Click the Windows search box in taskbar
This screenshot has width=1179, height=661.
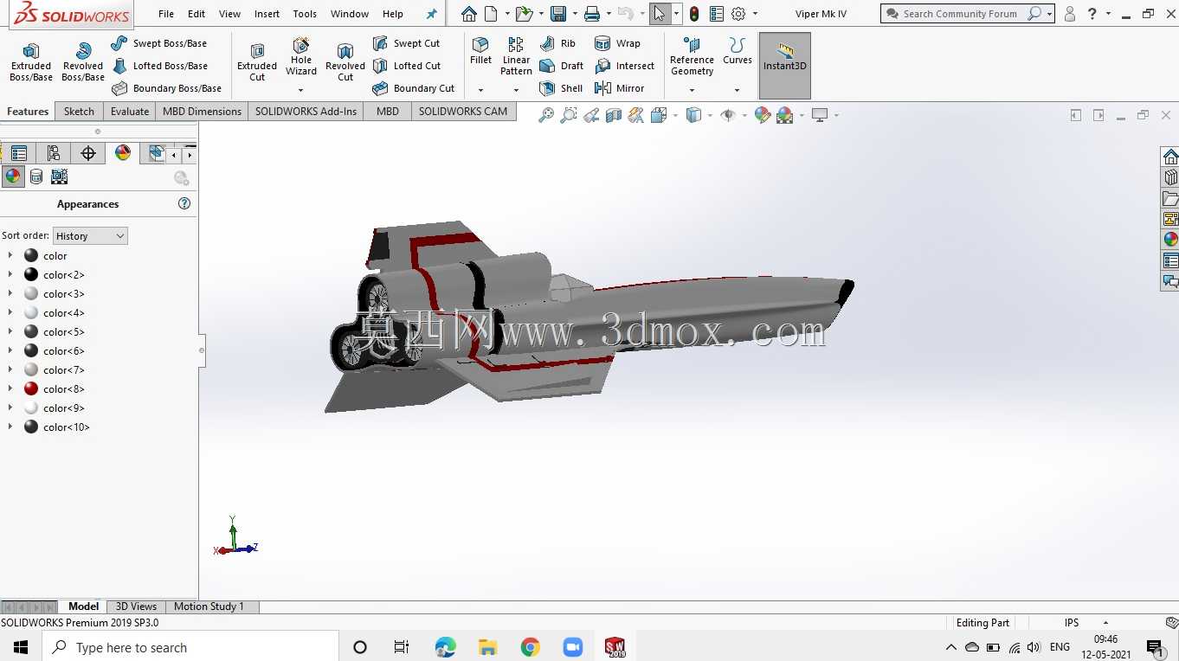tap(190, 647)
